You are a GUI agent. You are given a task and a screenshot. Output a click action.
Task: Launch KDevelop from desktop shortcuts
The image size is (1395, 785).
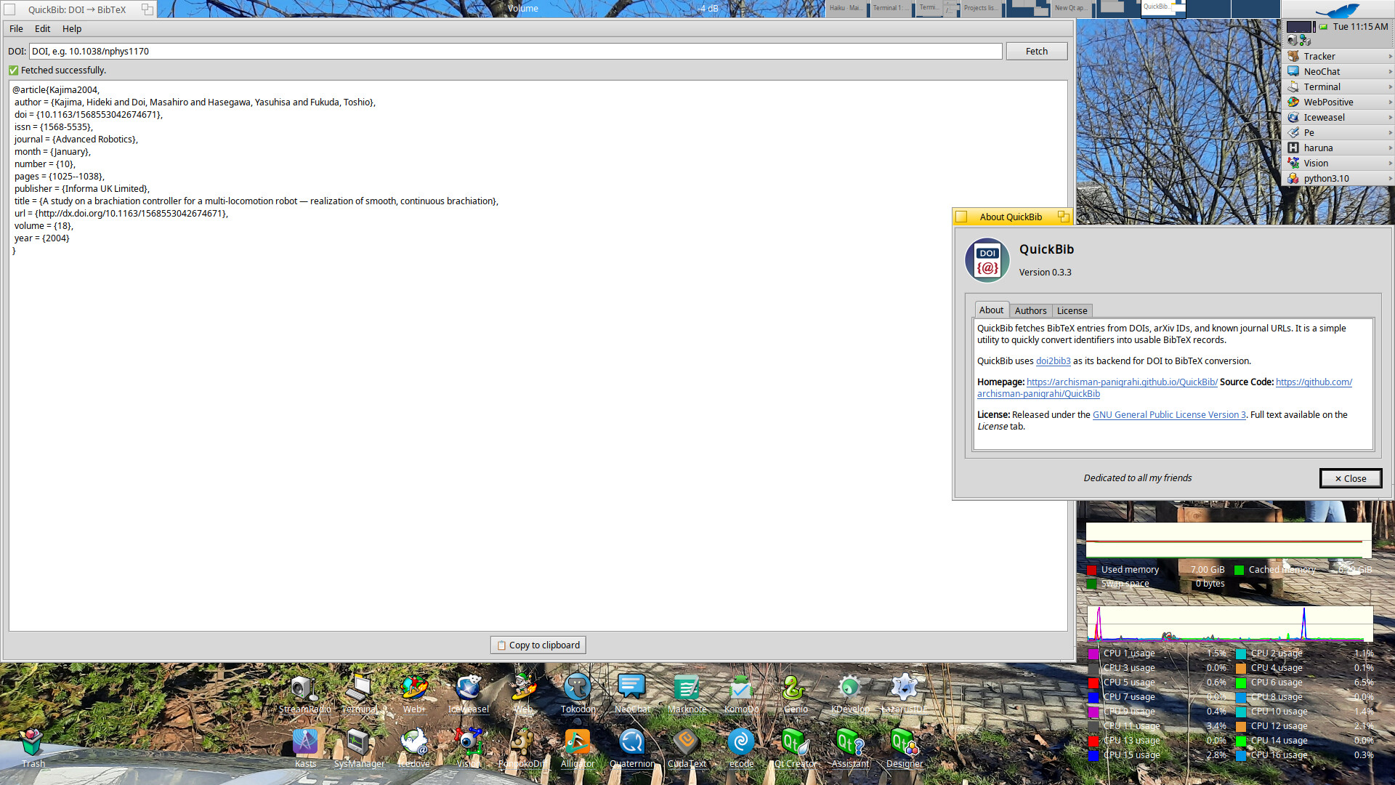(x=849, y=688)
